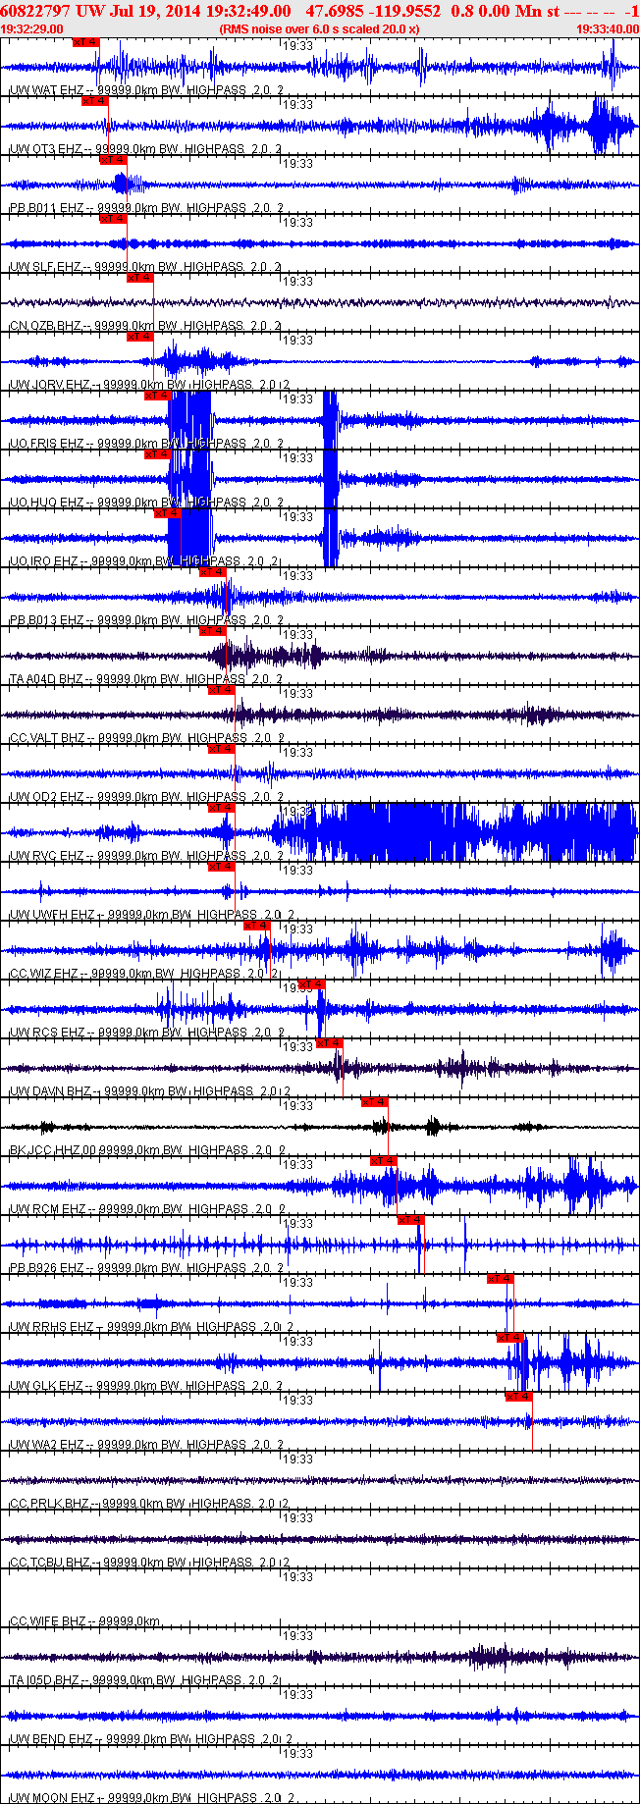Select the pick flag on UW GLK trace

click(x=510, y=1338)
